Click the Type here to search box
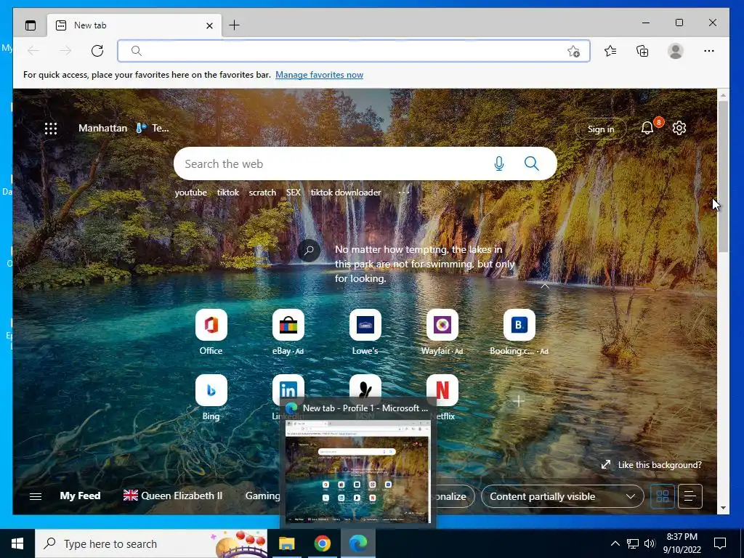 [x=151, y=543]
